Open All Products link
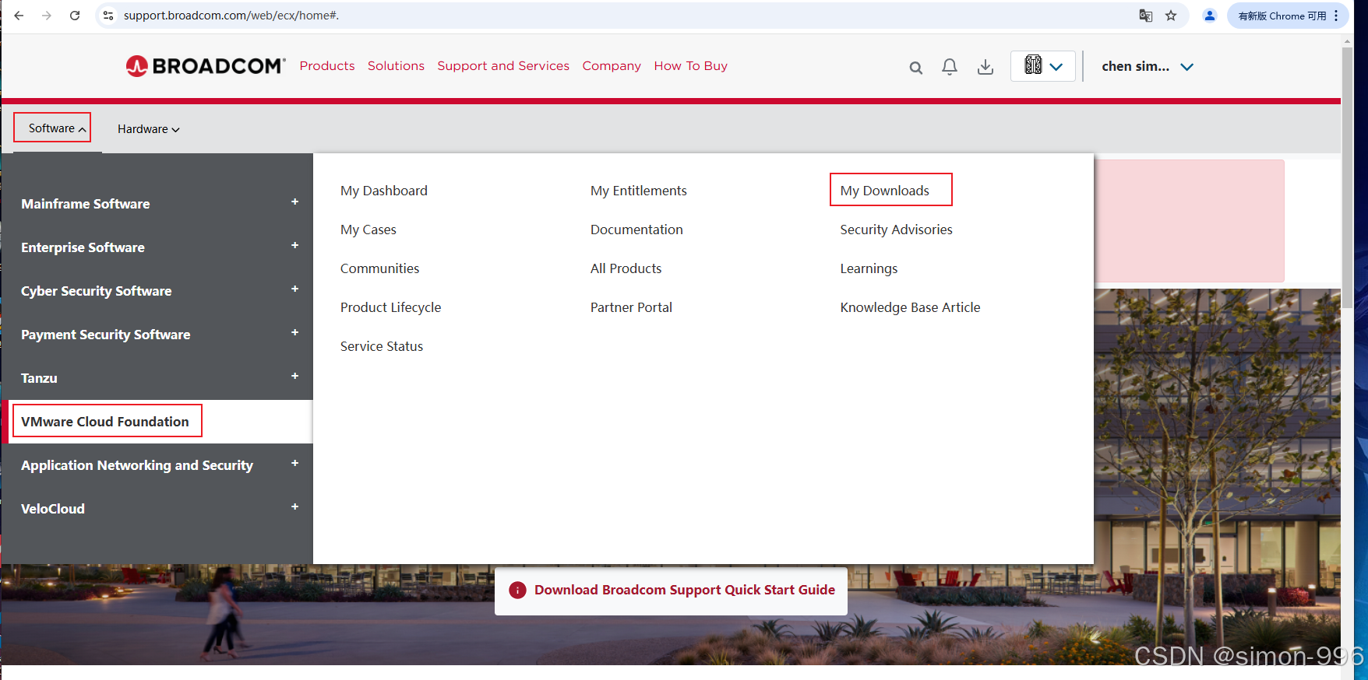 click(x=626, y=268)
